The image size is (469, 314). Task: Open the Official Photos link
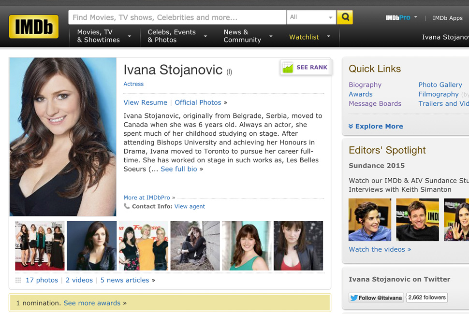(198, 102)
